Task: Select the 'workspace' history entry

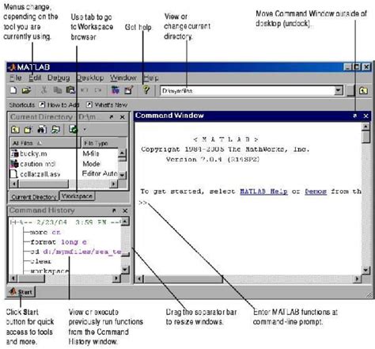Action: click(x=49, y=271)
